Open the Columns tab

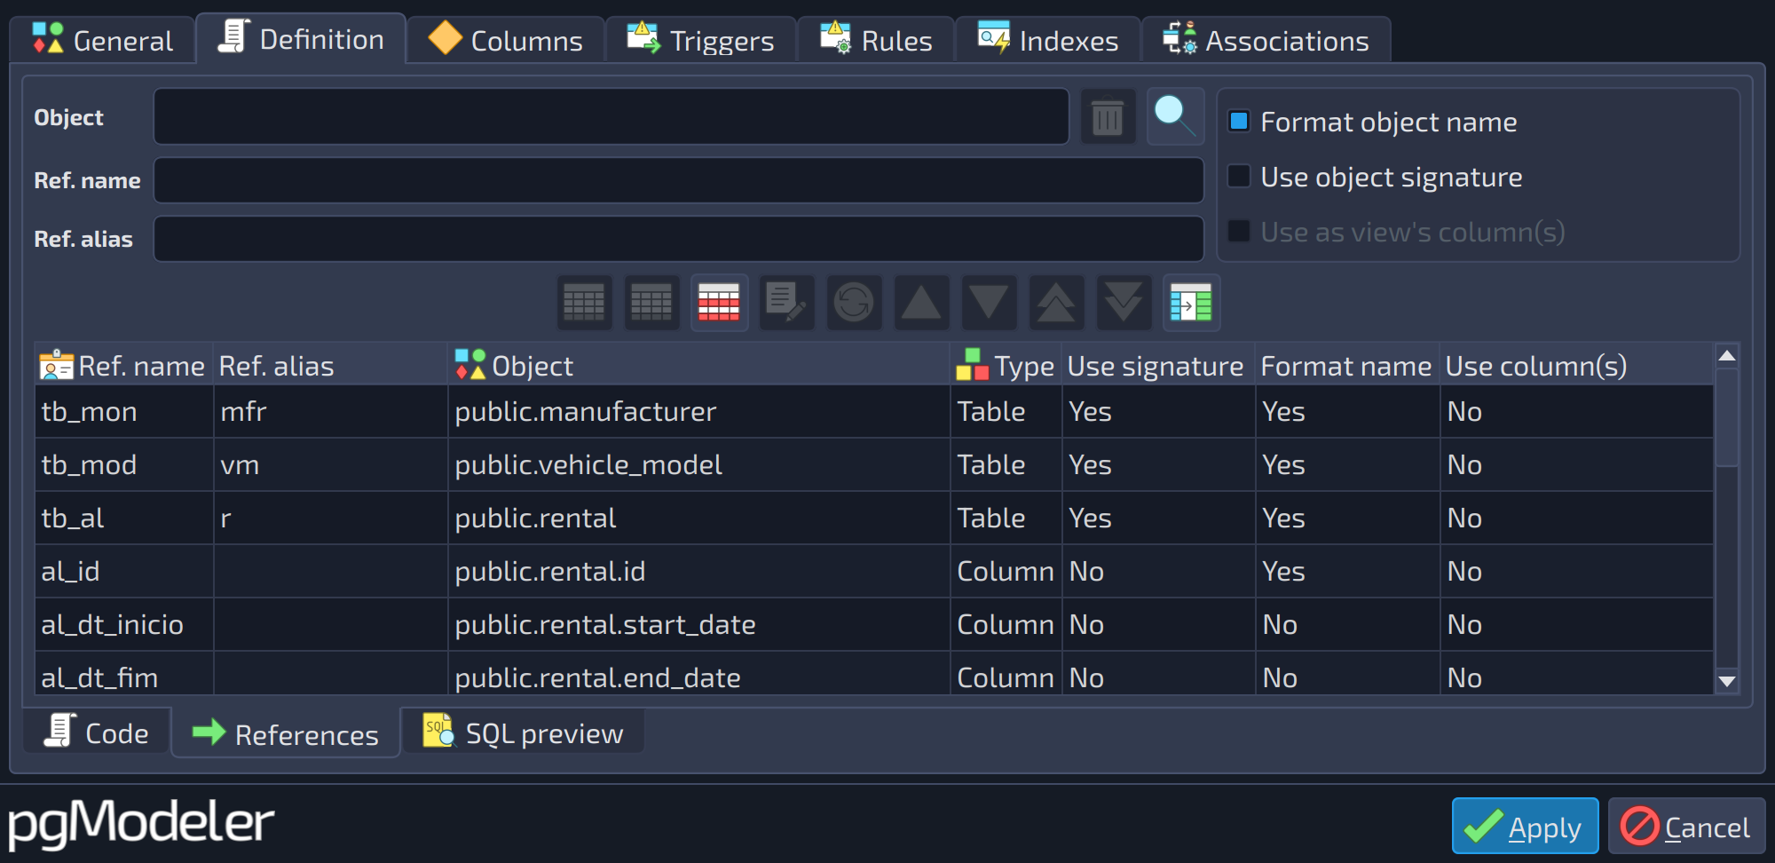pos(506,40)
